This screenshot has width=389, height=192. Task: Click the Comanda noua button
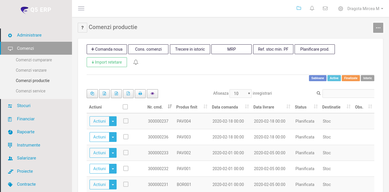pos(107,49)
